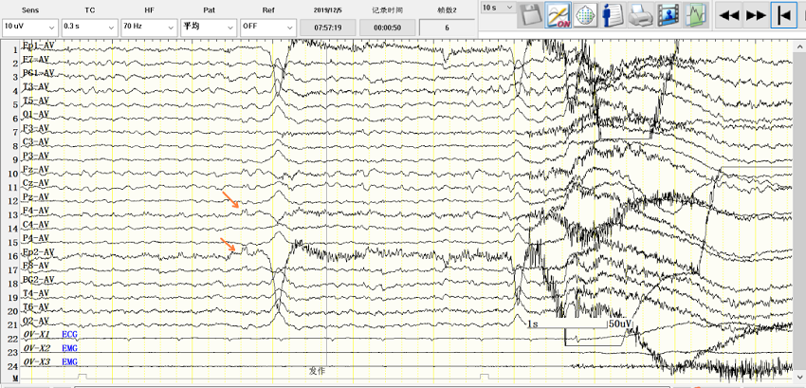Open the video film strip icon
This screenshot has width=806, height=388.
coord(669,16)
